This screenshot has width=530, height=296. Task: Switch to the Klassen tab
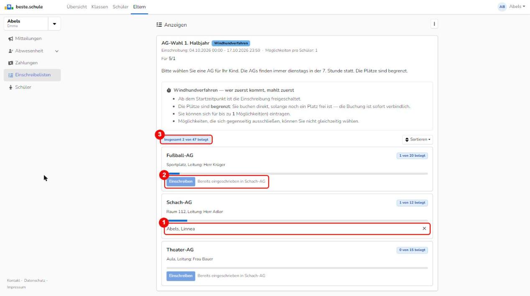point(99,7)
